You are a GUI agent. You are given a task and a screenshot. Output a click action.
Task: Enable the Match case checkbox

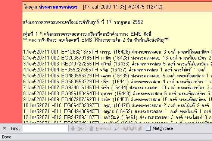pos(148,128)
